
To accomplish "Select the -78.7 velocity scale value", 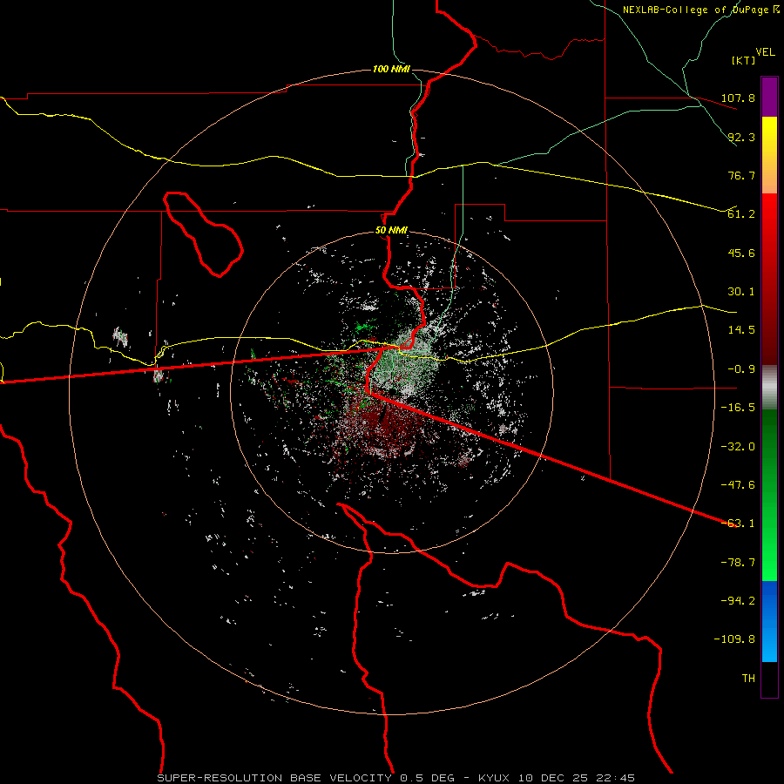I will pyautogui.click(x=738, y=563).
